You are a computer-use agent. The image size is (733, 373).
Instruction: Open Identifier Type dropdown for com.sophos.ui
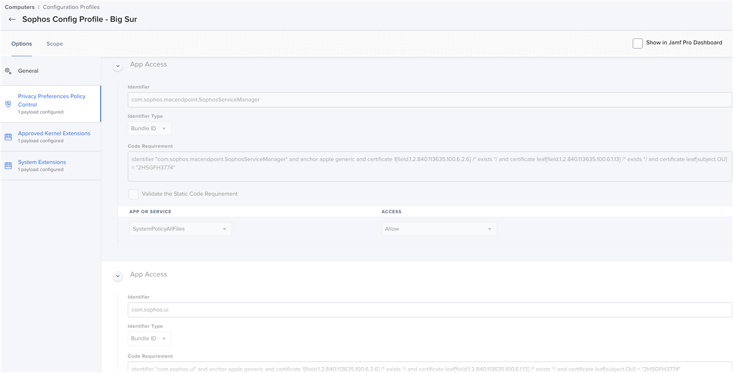point(149,339)
